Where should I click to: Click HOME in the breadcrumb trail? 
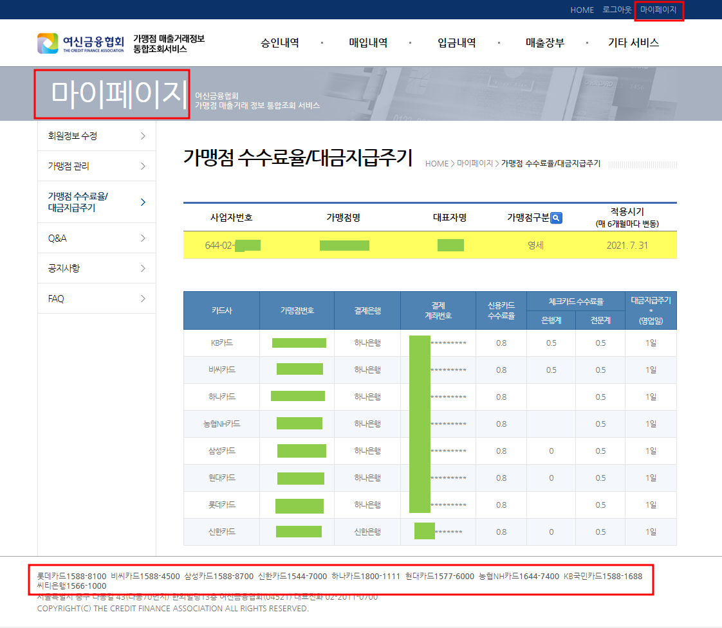click(x=436, y=164)
